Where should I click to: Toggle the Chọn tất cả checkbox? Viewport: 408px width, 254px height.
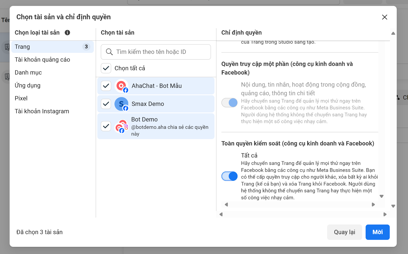tap(106, 68)
